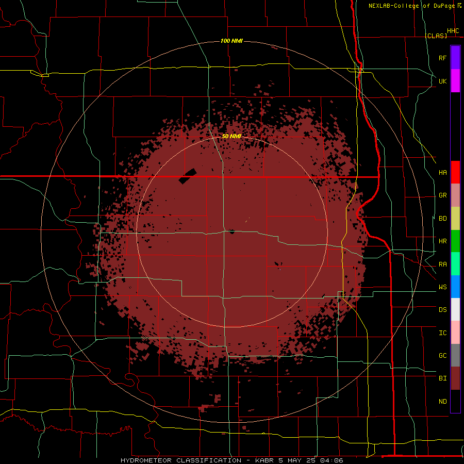Image resolution: width=464 pixels, height=464 pixels.
Task: Click the BD legend label
Action: 442,219
